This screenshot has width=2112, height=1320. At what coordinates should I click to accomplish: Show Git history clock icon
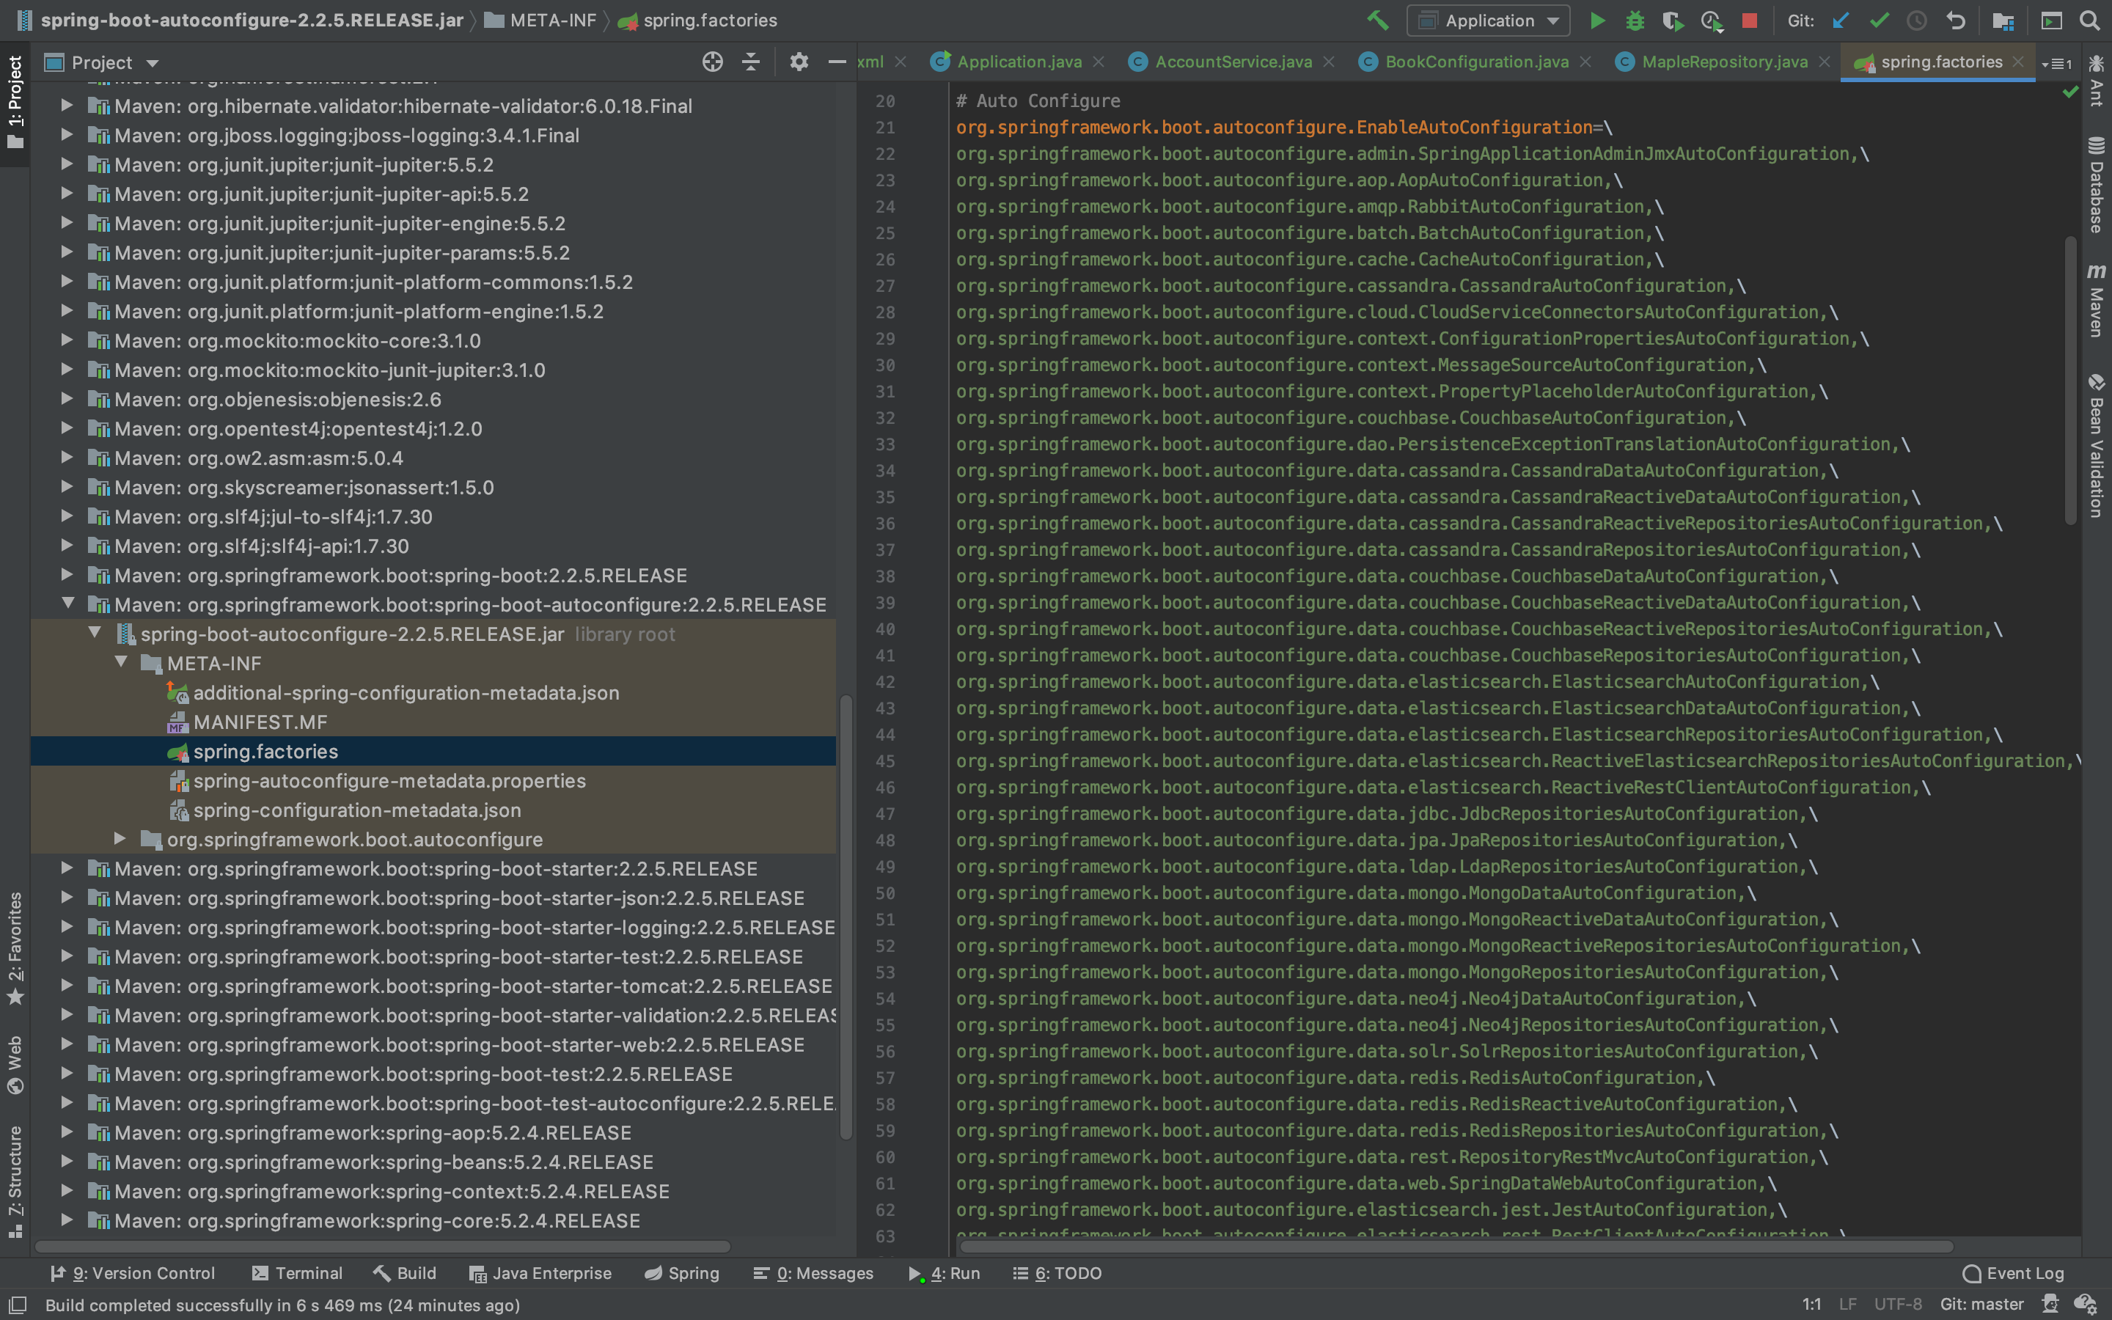tap(1916, 20)
